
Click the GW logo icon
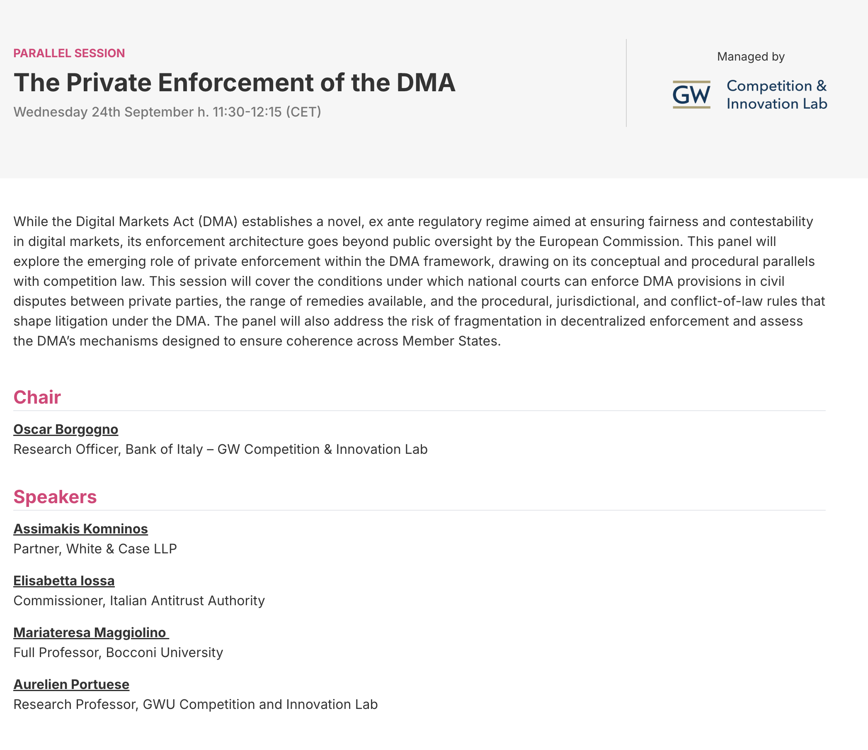[691, 94]
